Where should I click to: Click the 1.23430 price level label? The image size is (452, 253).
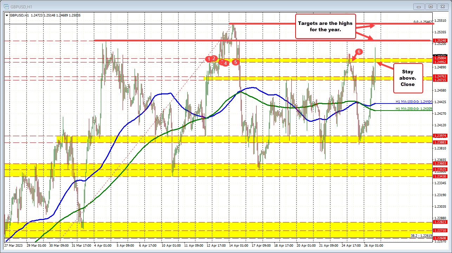coord(440,177)
